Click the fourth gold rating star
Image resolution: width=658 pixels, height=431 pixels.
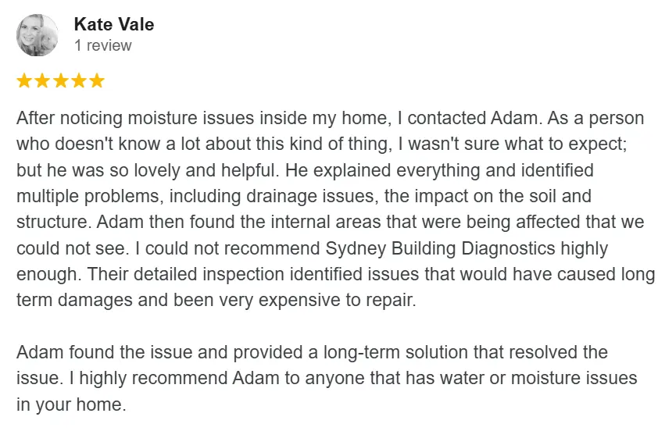78,80
